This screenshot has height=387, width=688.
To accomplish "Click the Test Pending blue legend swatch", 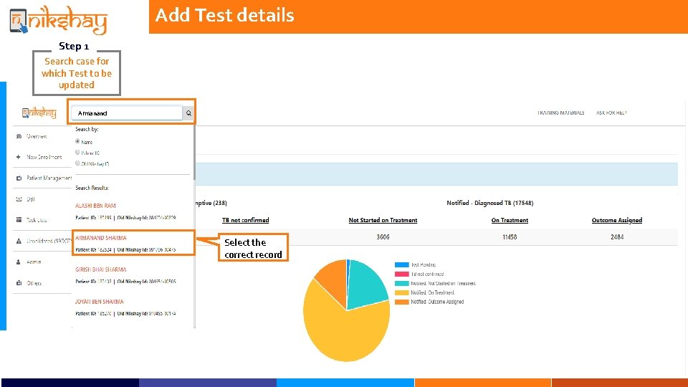I will pos(401,264).
